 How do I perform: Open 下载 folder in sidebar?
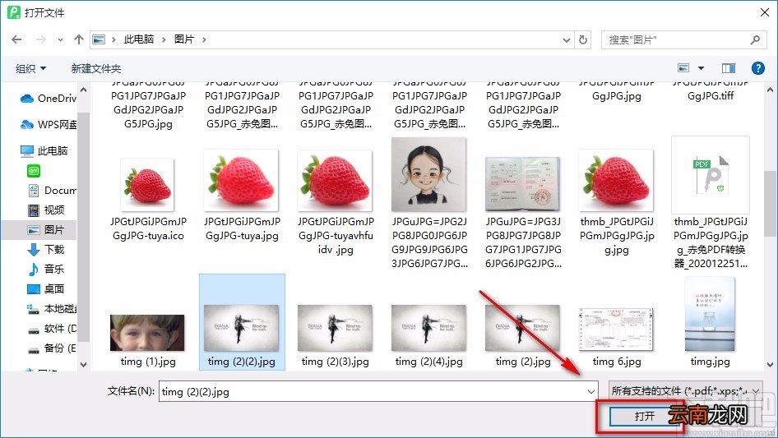[46, 250]
